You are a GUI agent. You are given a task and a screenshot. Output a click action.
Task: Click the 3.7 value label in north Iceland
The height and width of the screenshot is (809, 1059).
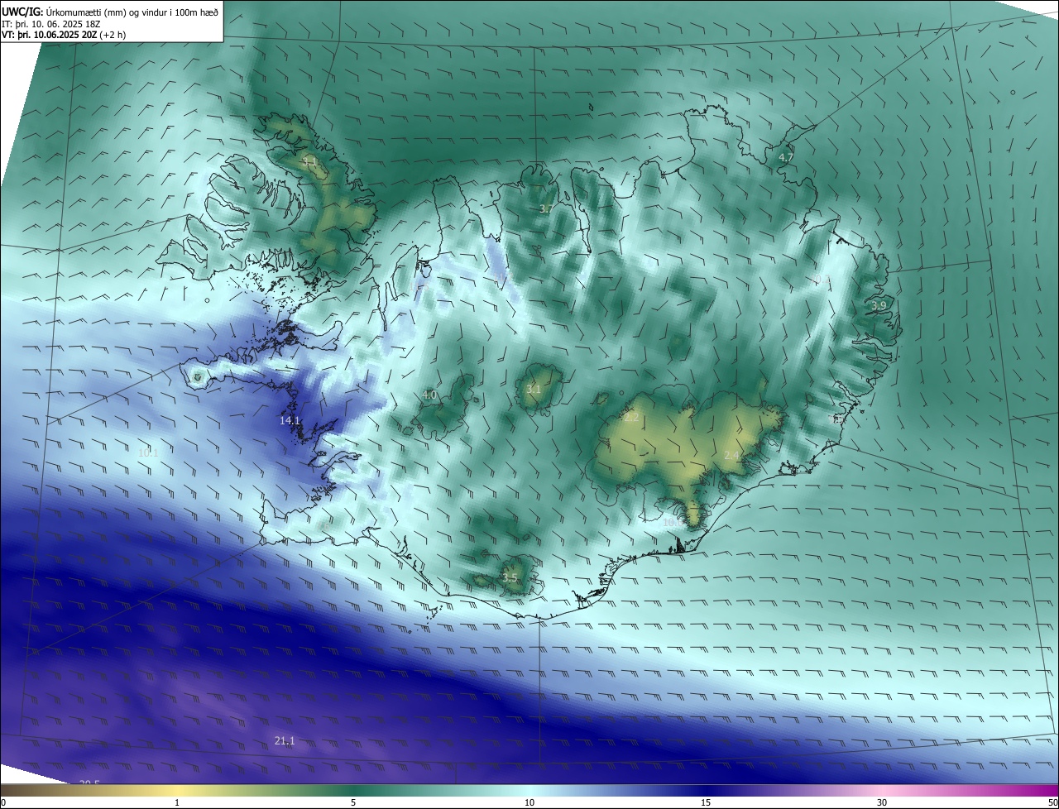coord(546,208)
